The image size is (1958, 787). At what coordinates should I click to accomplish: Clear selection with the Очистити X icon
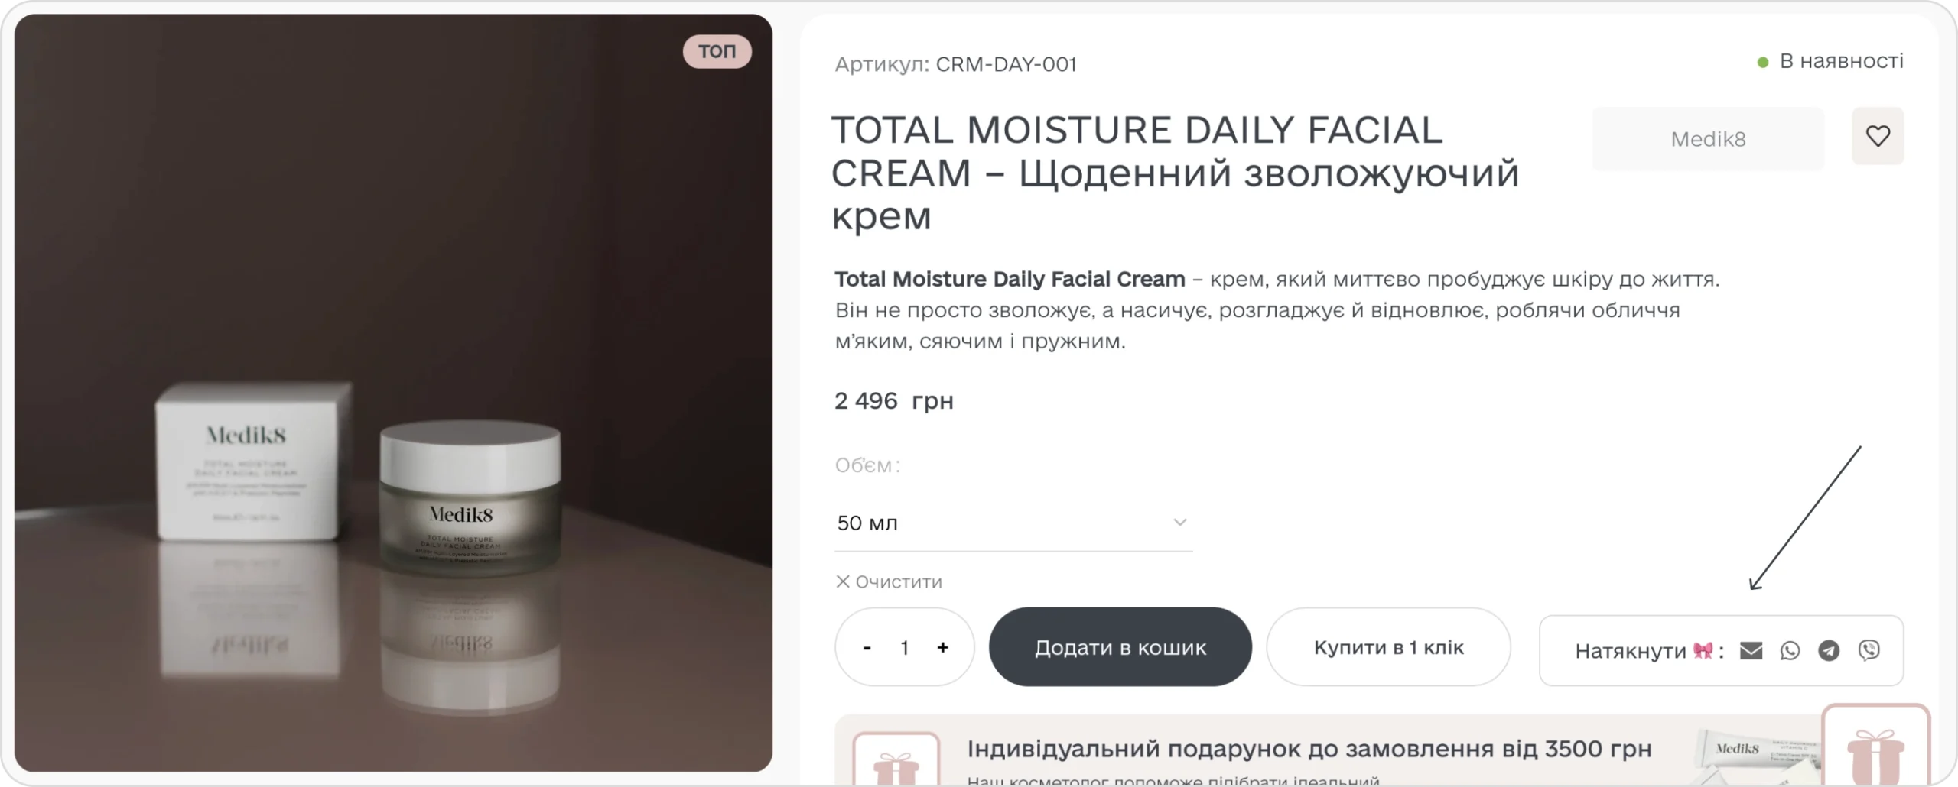coord(843,582)
